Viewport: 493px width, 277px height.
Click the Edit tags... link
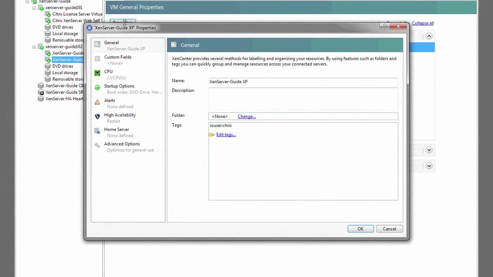click(x=226, y=135)
